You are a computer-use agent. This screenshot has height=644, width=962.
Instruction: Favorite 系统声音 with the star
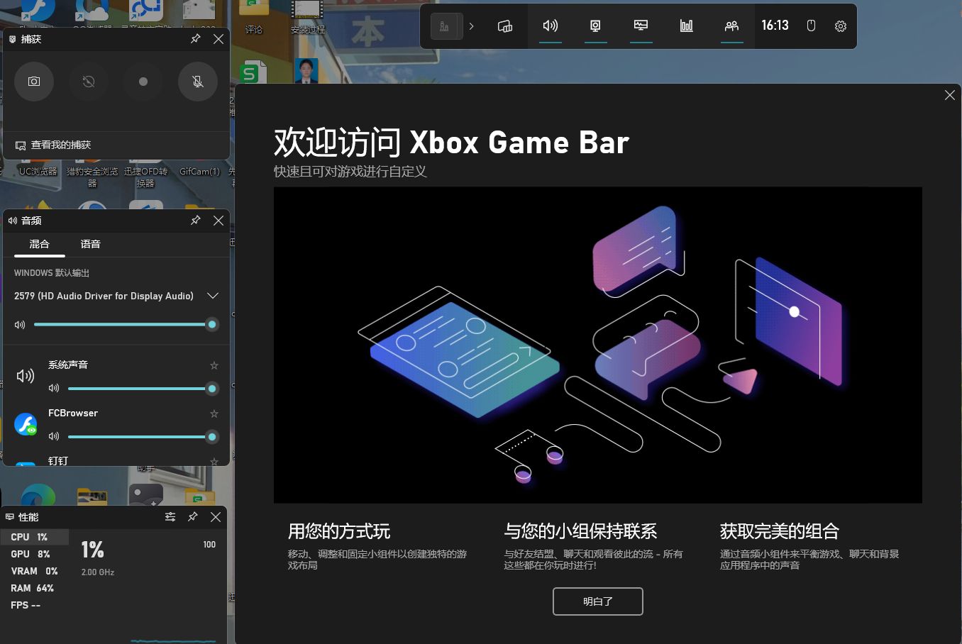coord(214,365)
